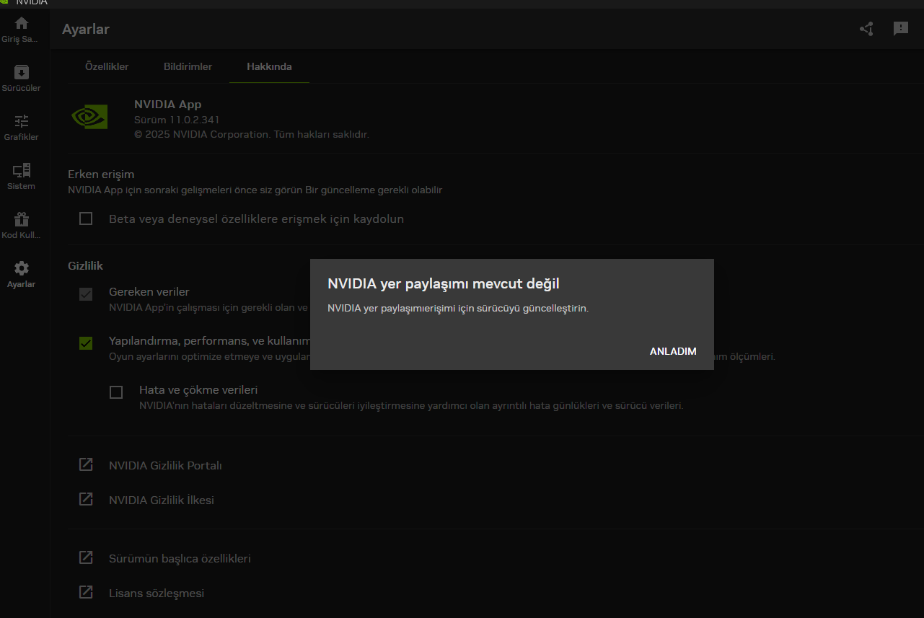Click external-link icon beside NVIDIA Gizlilik Portalı
This screenshot has height=618, width=924.
[86, 464]
